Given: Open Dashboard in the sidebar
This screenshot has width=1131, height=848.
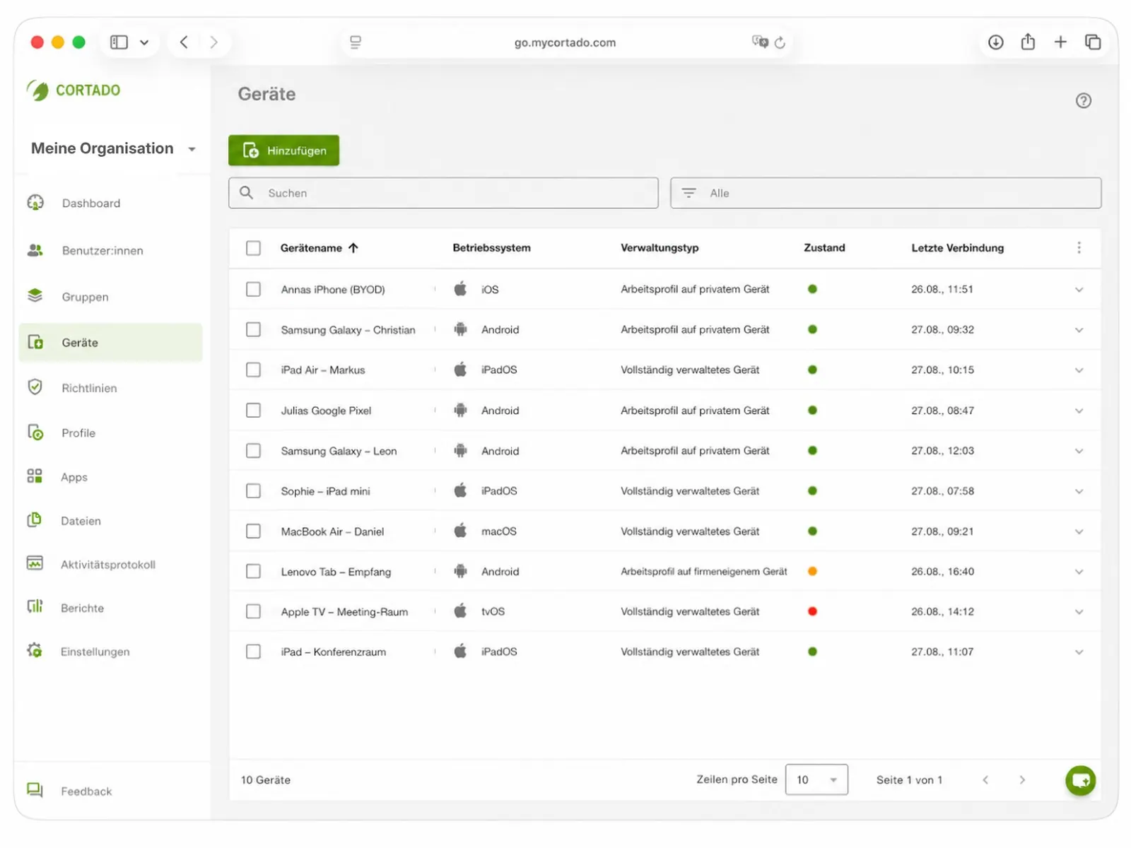Looking at the screenshot, I should [110, 204].
